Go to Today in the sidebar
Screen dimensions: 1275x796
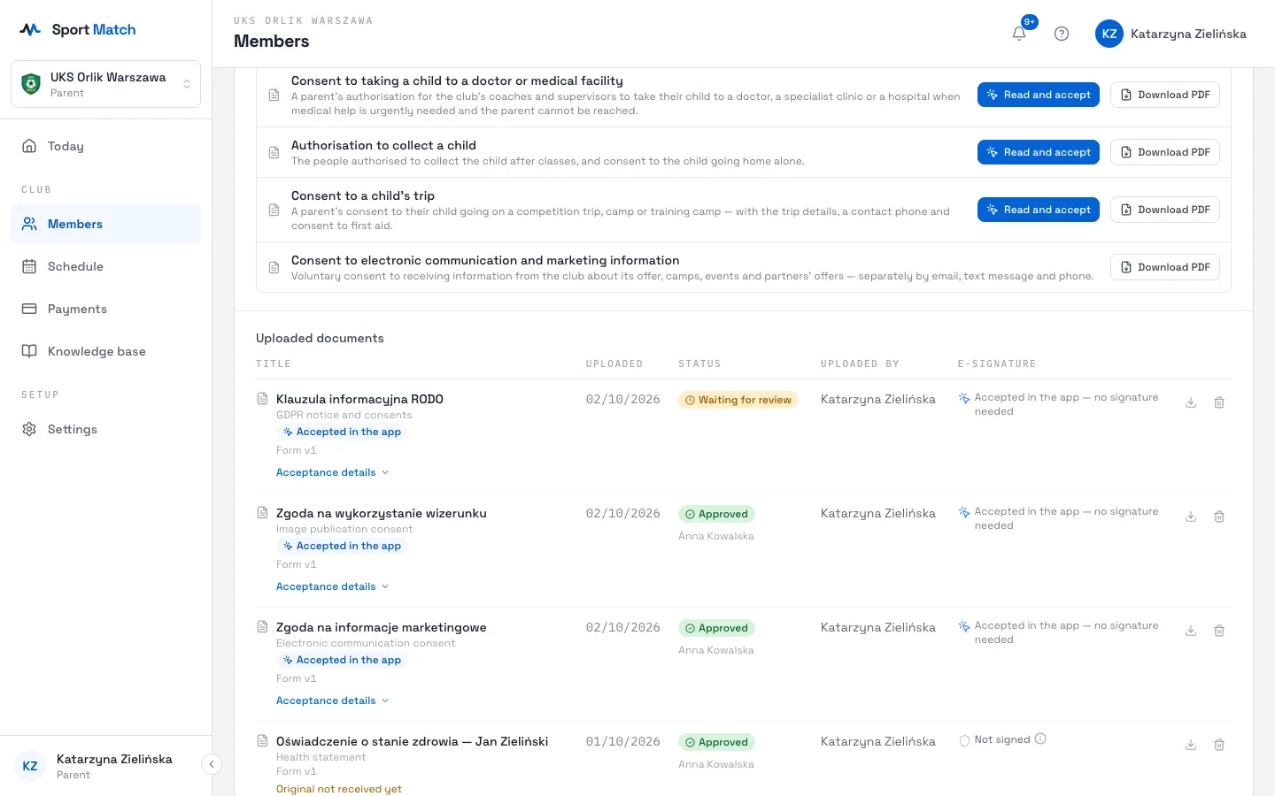tap(105, 146)
